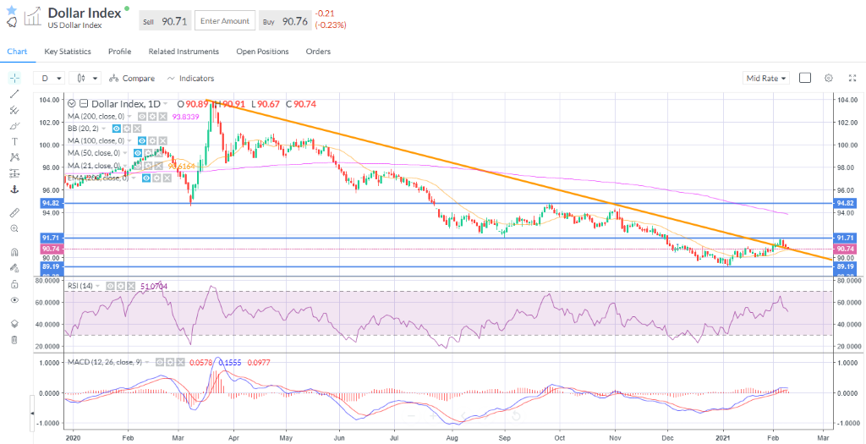The height and width of the screenshot is (444, 866).
Task: Toggle stay-in-drawing-mode pencil lock icon
Action: 14,268
